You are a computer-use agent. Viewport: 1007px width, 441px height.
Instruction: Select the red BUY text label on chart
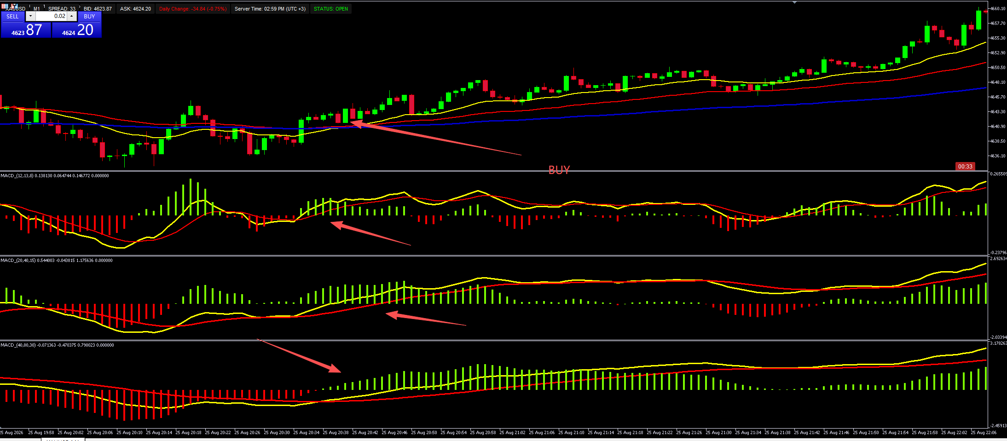point(559,170)
